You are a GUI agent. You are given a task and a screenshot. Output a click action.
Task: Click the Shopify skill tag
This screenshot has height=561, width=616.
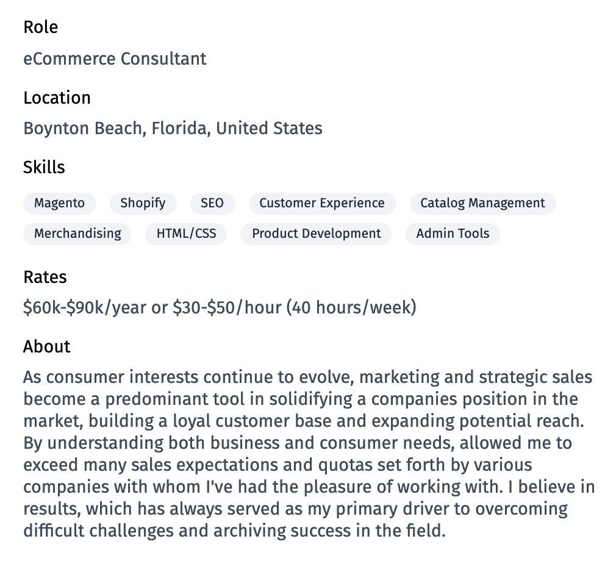point(143,204)
